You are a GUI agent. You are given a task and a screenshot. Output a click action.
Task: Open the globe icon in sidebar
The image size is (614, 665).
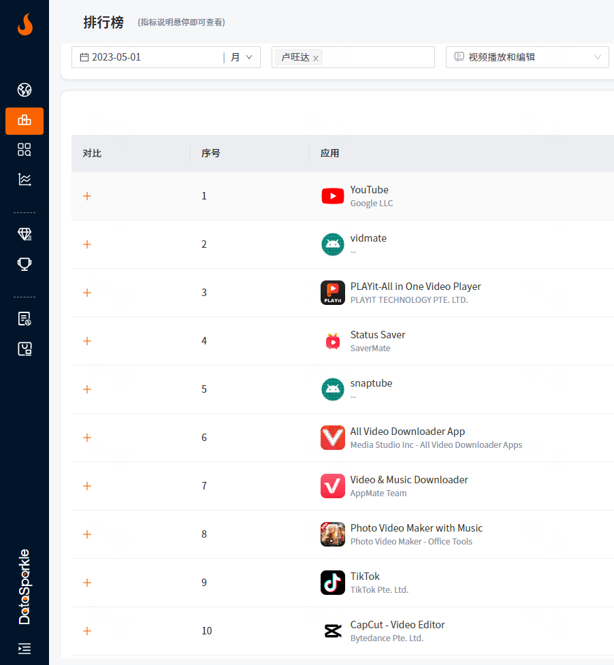pyautogui.click(x=25, y=90)
